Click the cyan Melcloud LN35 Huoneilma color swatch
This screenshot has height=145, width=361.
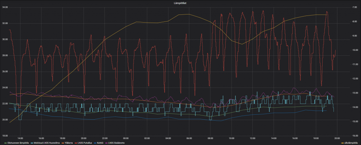(x=32, y=143)
